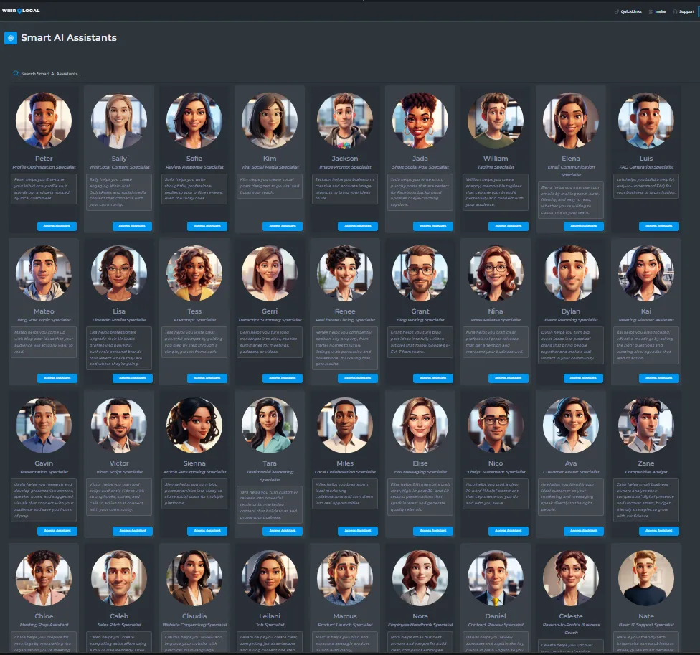Click the name "Renee" on the card
The height and width of the screenshot is (655, 700).
click(x=345, y=311)
